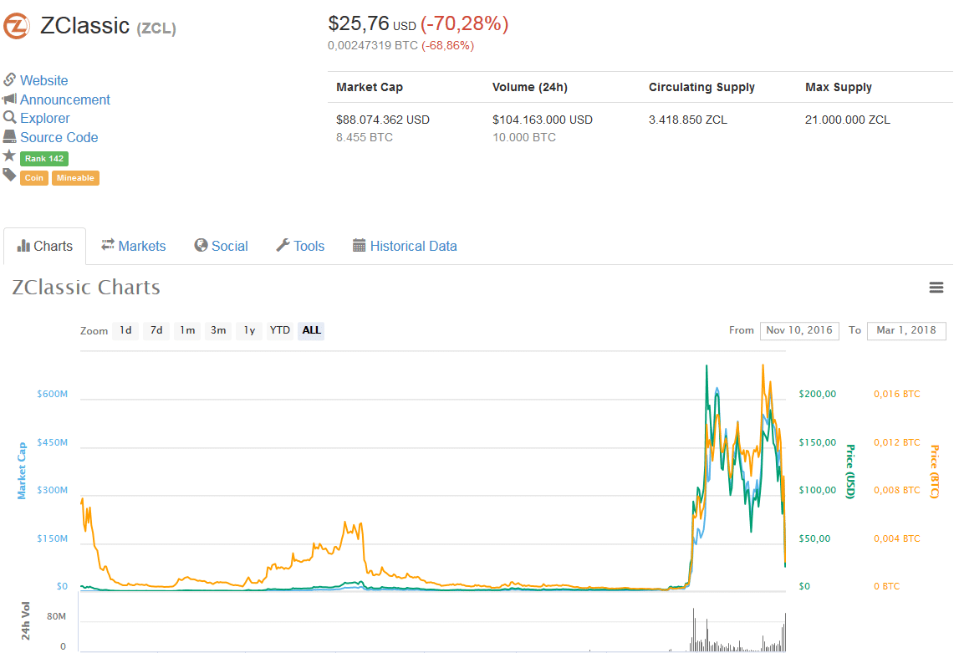This screenshot has width=959, height=653.
Task: Click the 0,016 BTC axis tick
Action: click(x=896, y=394)
